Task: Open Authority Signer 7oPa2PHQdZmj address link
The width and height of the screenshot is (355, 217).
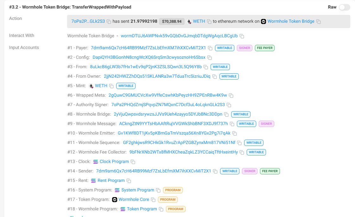Action: coord(168,105)
